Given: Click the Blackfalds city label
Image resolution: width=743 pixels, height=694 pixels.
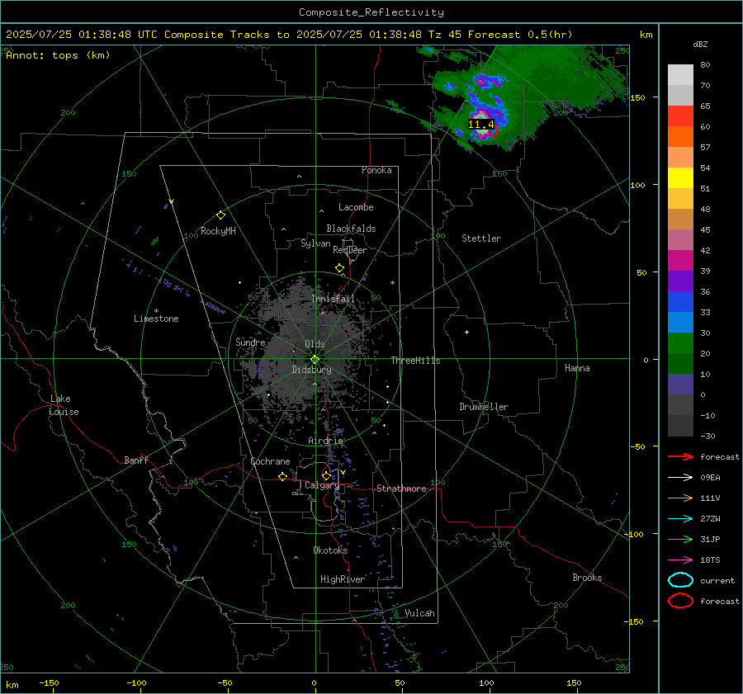Looking at the screenshot, I should (x=351, y=229).
